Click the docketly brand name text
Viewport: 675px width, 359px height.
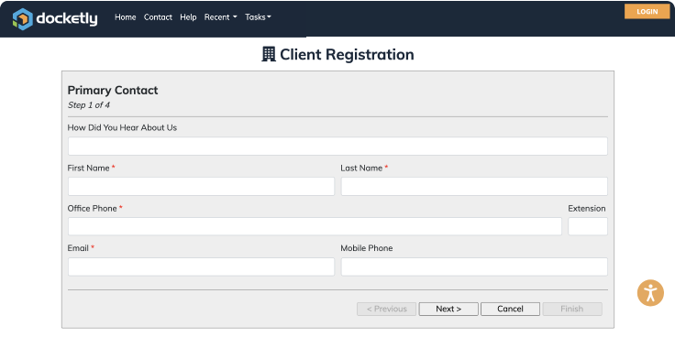click(x=67, y=18)
